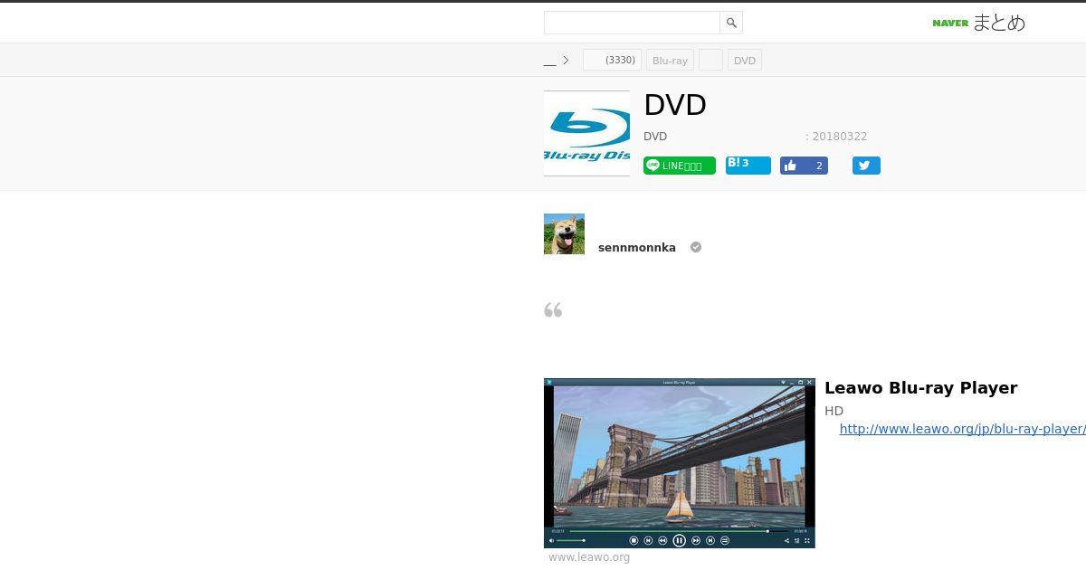Image resolution: width=1086 pixels, height=570 pixels.
Task: Click the Hatena B! bookmark button
Action: pos(748,165)
